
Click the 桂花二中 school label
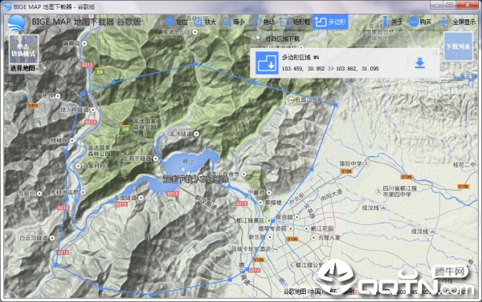click(464, 165)
